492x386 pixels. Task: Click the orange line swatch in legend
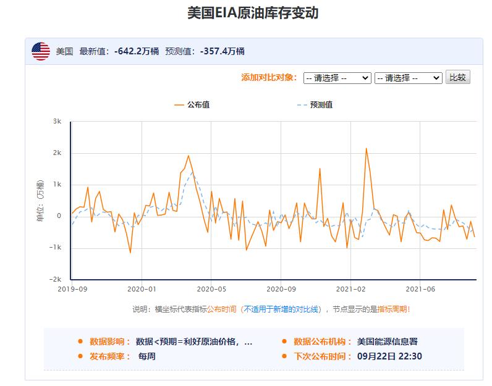coord(179,104)
